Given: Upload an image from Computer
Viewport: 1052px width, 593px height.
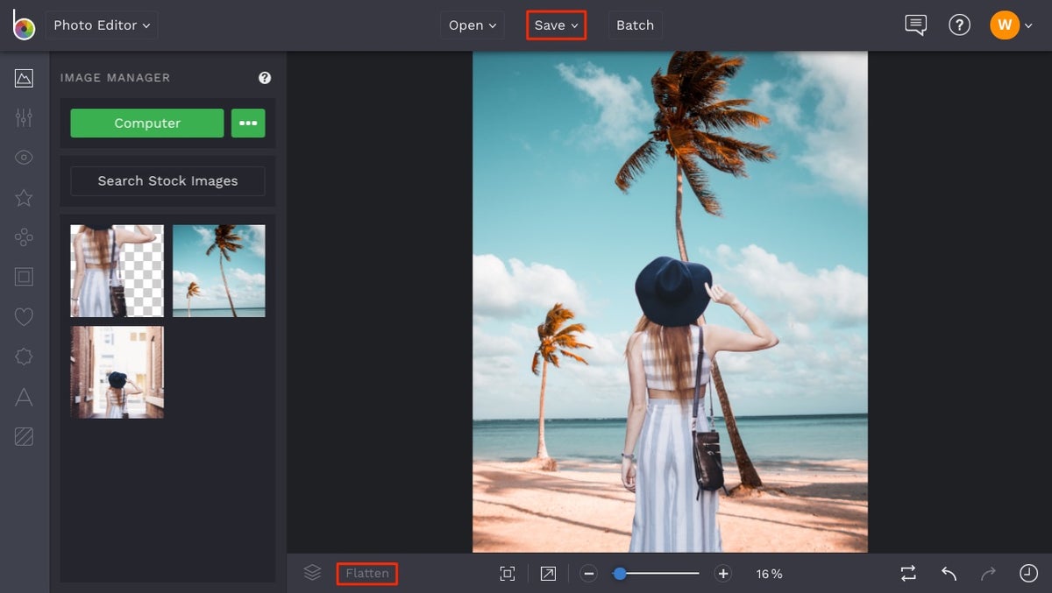Looking at the screenshot, I should (x=146, y=123).
